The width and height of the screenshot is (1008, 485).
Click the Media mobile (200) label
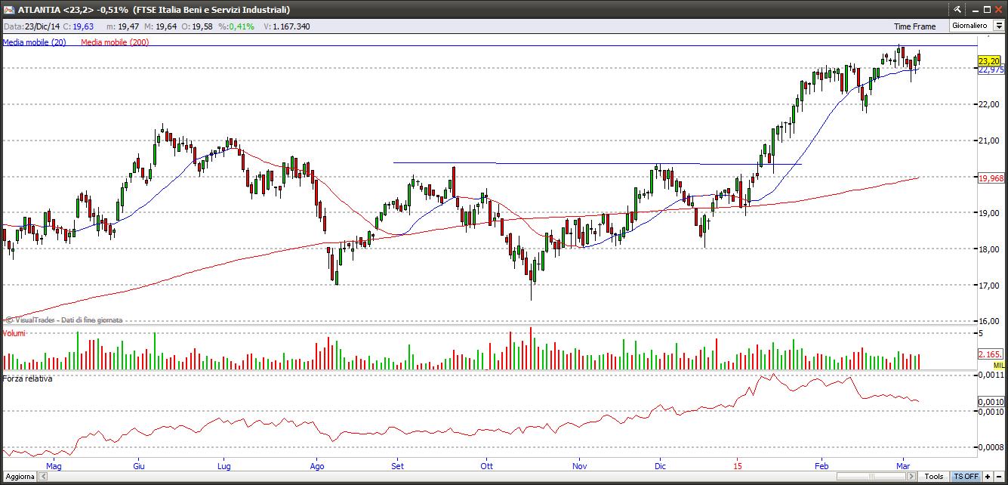[x=115, y=42]
